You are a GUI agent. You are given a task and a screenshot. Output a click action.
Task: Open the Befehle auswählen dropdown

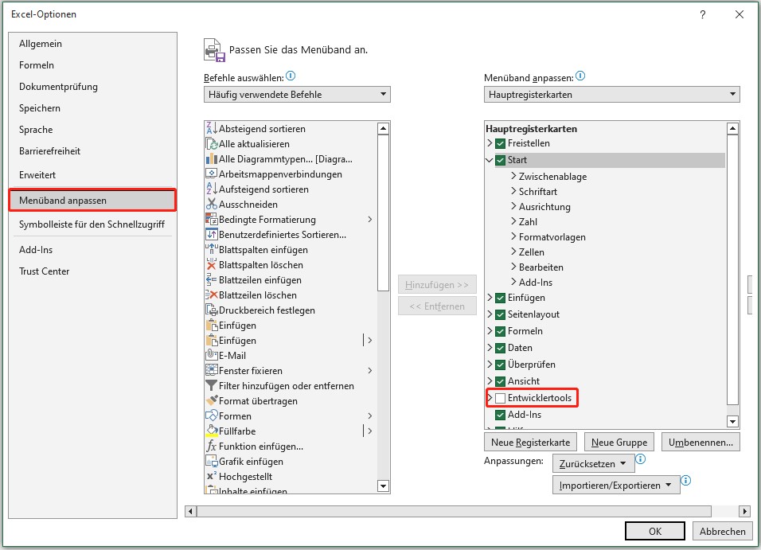click(x=383, y=94)
